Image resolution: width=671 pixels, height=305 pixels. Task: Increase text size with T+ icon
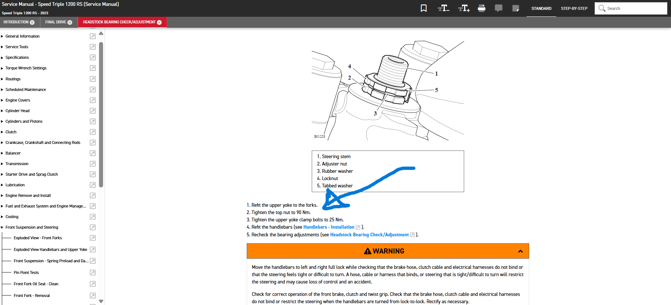[463, 8]
